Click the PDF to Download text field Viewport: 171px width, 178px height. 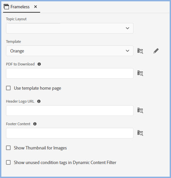click(x=70, y=73)
